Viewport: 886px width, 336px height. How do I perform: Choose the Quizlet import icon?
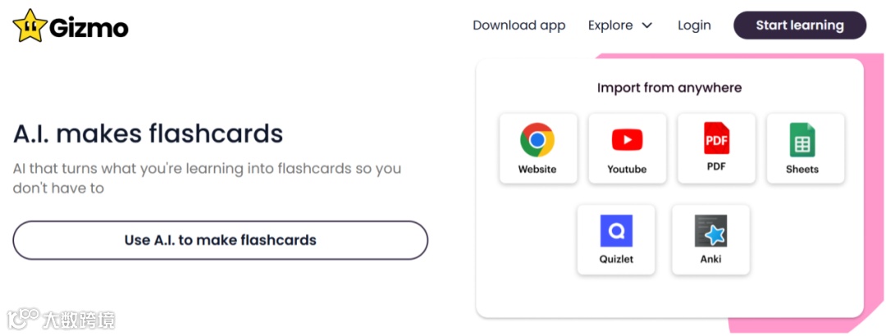click(x=615, y=231)
